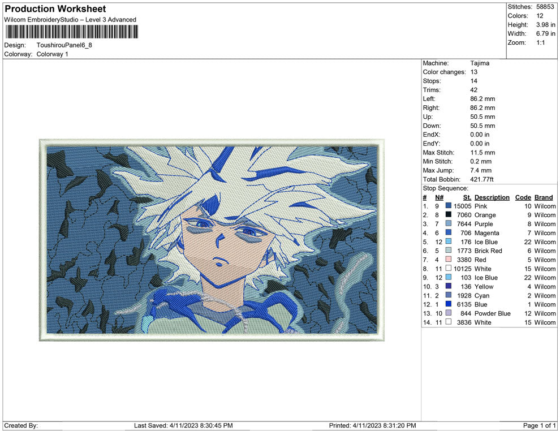Click the Stop Sequence heading
This screenshot has width=560, height=431.
click(x=445, y=188)
